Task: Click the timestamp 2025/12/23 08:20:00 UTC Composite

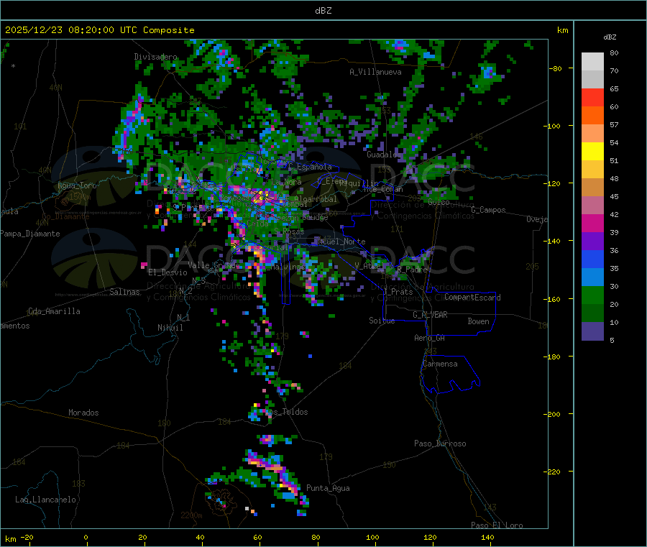Action: coord(99,30)
